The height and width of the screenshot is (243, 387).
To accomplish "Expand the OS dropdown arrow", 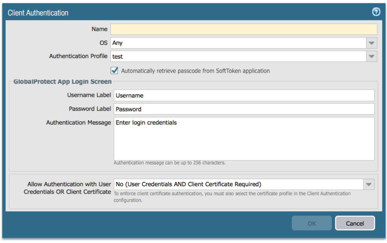I will click(371, 43).
